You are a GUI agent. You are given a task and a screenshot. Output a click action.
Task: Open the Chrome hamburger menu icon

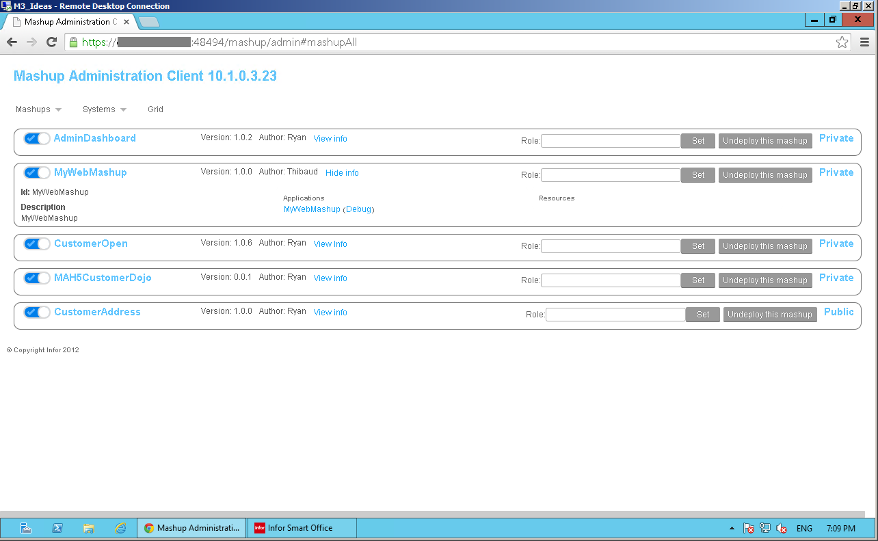(864, 42)
